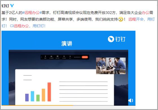This screenshot has width=158, height=110.
Task: Click the blue verified V badge
Action: click(x=12, y=6)
